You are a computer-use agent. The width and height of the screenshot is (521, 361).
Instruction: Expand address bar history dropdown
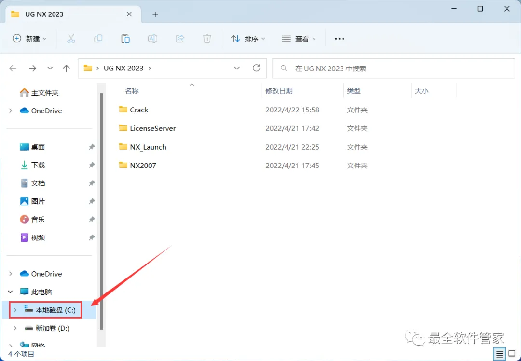coord(236,68)
